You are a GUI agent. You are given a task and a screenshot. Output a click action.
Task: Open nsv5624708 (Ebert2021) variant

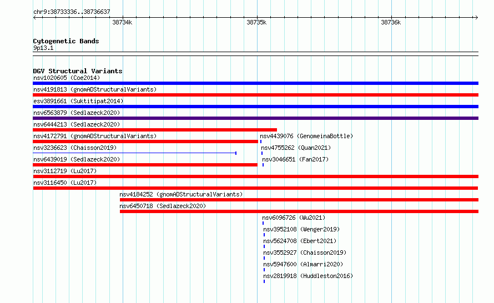(x=300, y=241)
